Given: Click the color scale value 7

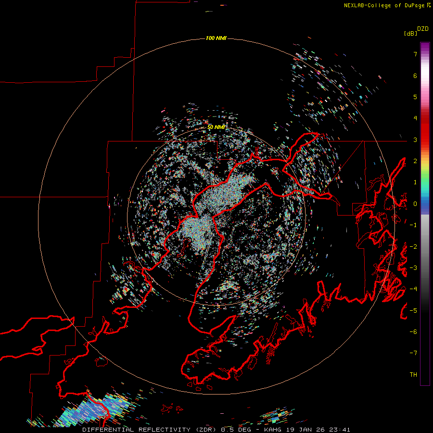Looking at the screenshot, I should 415,54.
